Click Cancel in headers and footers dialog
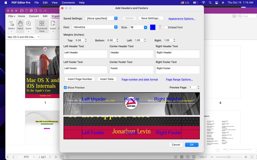This screenshot has height=160, width=257. click(x=176, y=145)
